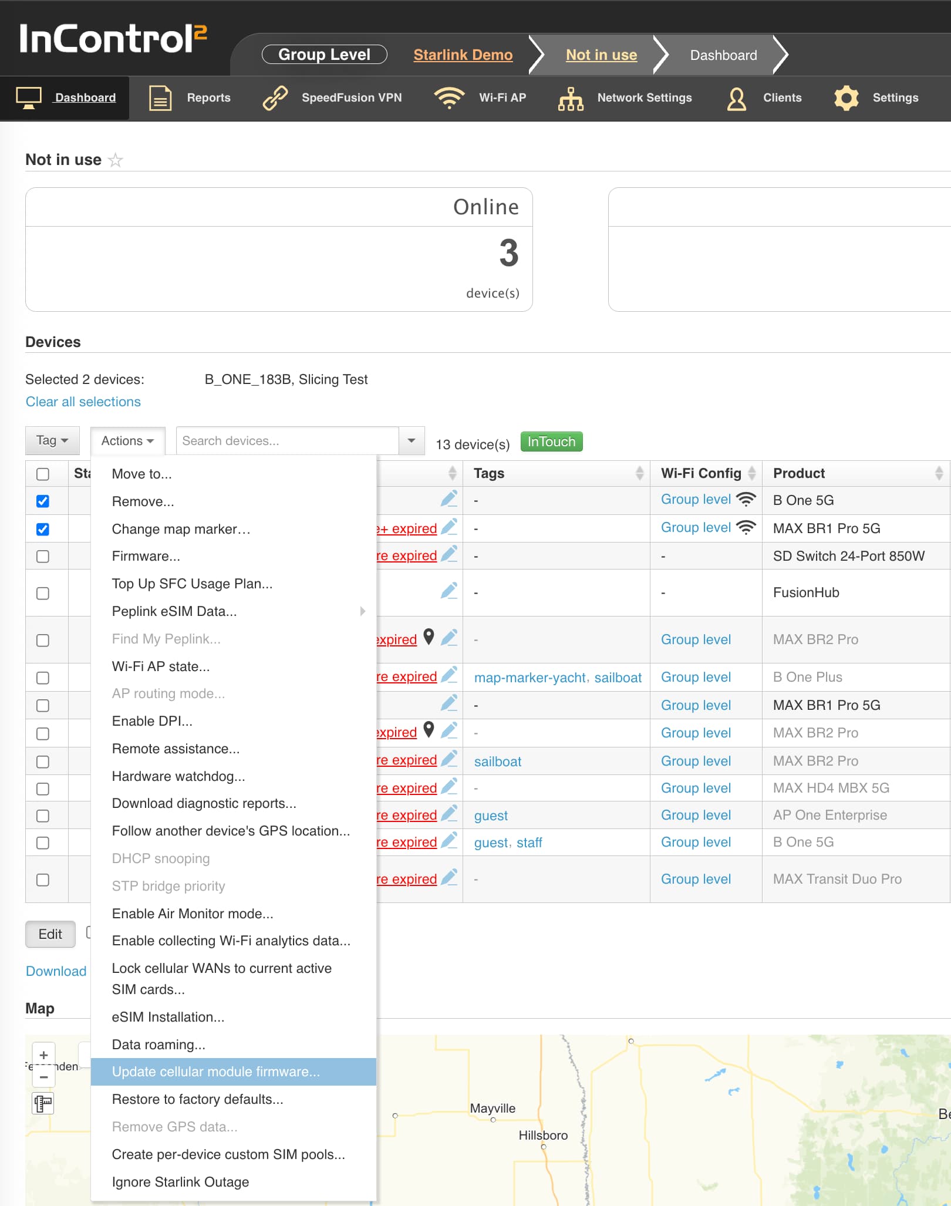Choose Restore to factory defaults menu item
The image size is (951, 1206).
click(x=197, y=1099)
